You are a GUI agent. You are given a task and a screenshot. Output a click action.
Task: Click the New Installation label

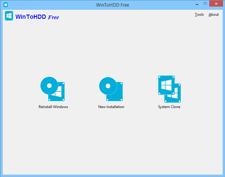coord(111,107)
